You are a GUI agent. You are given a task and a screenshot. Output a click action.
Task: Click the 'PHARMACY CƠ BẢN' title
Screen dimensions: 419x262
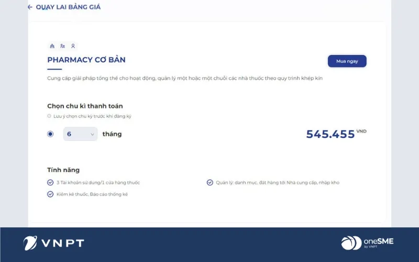pyautogui.click(x=86, y=60)
